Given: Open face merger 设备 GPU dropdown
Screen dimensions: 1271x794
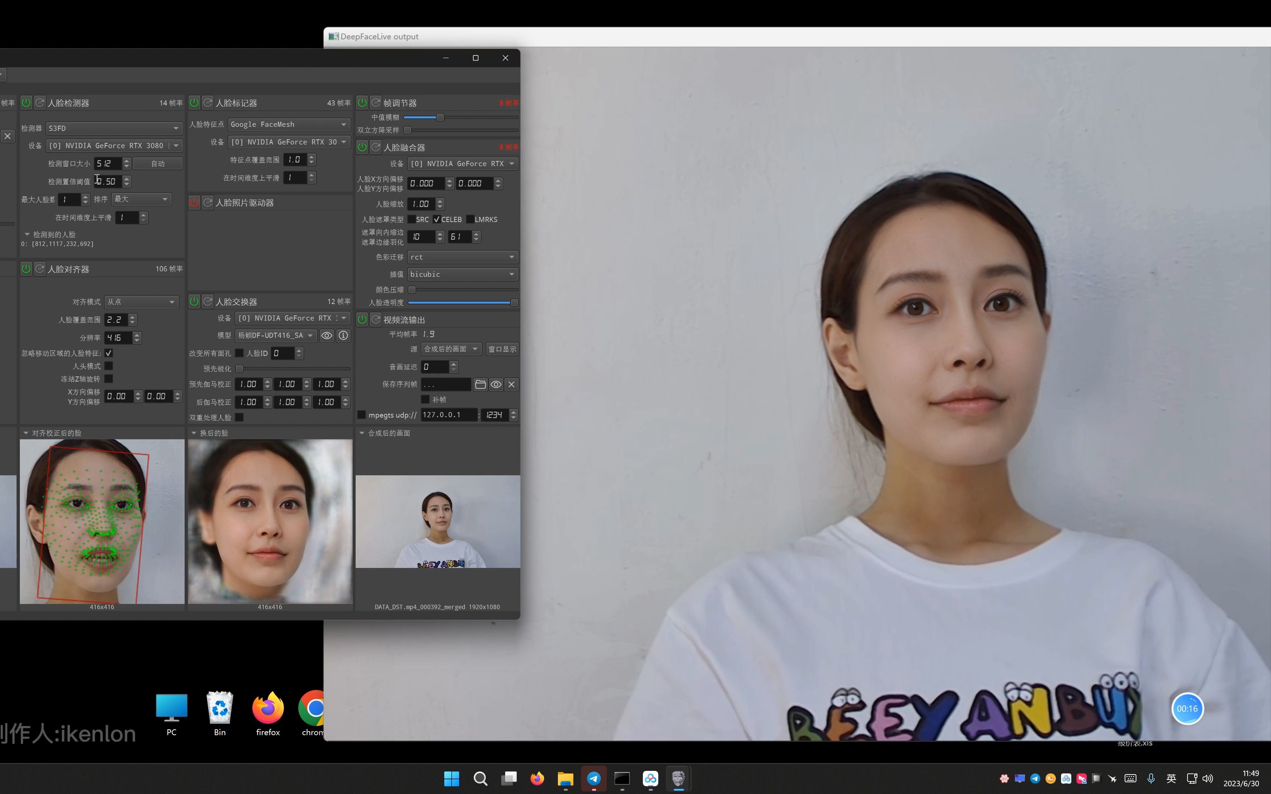Looking at the screenshot, I should (x=463, y=164).
